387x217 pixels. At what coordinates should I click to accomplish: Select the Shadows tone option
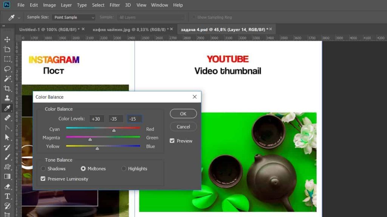point(43,168)
